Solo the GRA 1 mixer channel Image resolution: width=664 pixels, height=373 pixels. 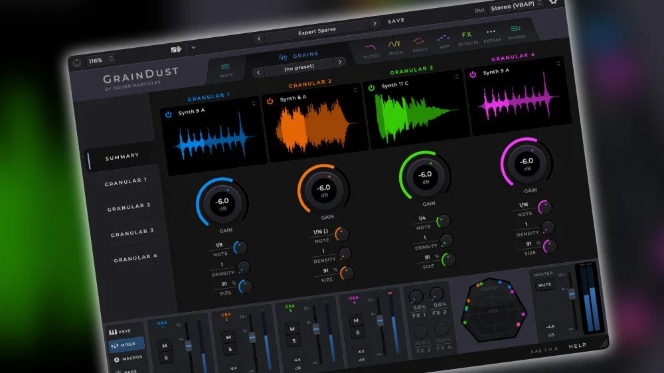[166, 358]
